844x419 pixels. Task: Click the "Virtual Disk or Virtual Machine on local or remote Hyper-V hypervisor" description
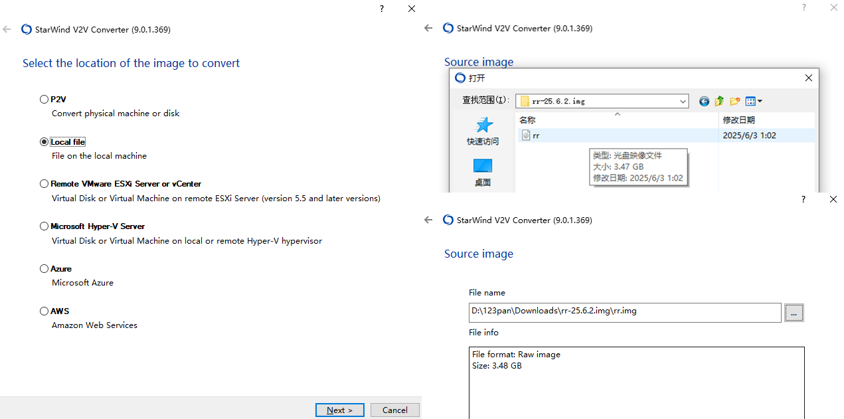tap(187, 241)
